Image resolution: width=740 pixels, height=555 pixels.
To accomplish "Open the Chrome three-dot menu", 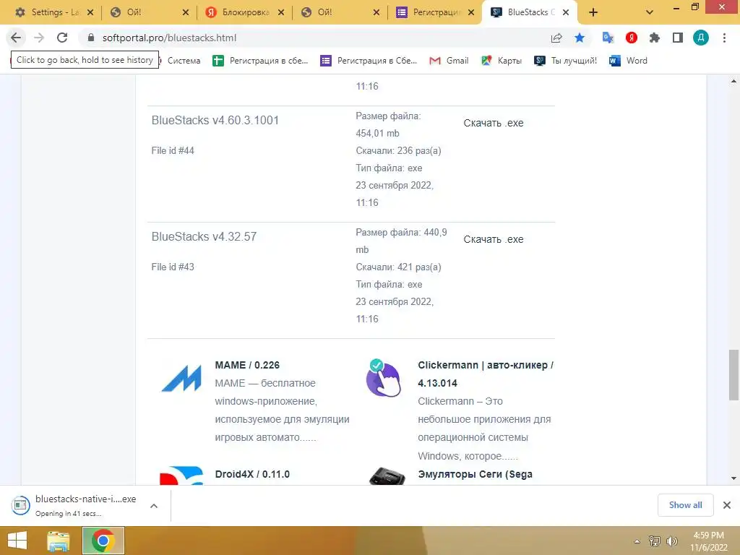I will click(x=724, y=38).
